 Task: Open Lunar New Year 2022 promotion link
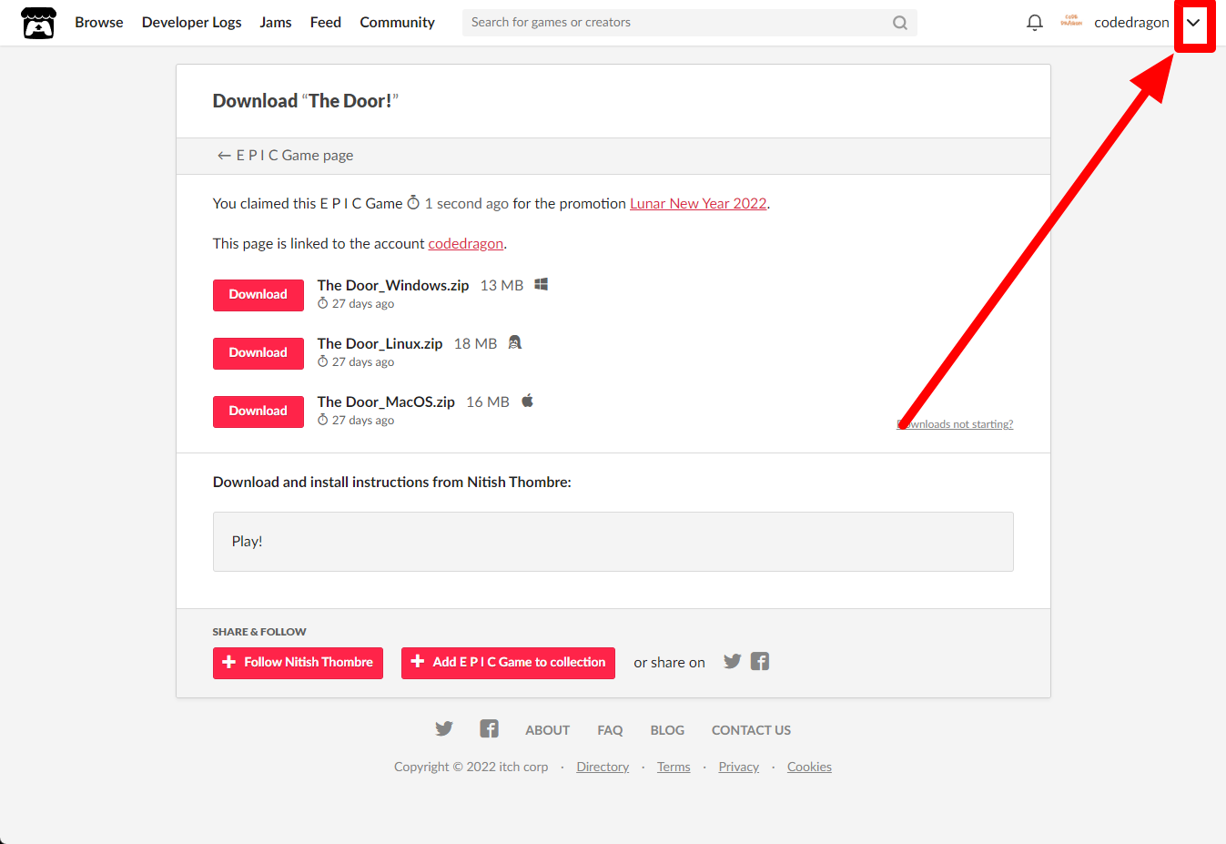click(x=698, y=203)
